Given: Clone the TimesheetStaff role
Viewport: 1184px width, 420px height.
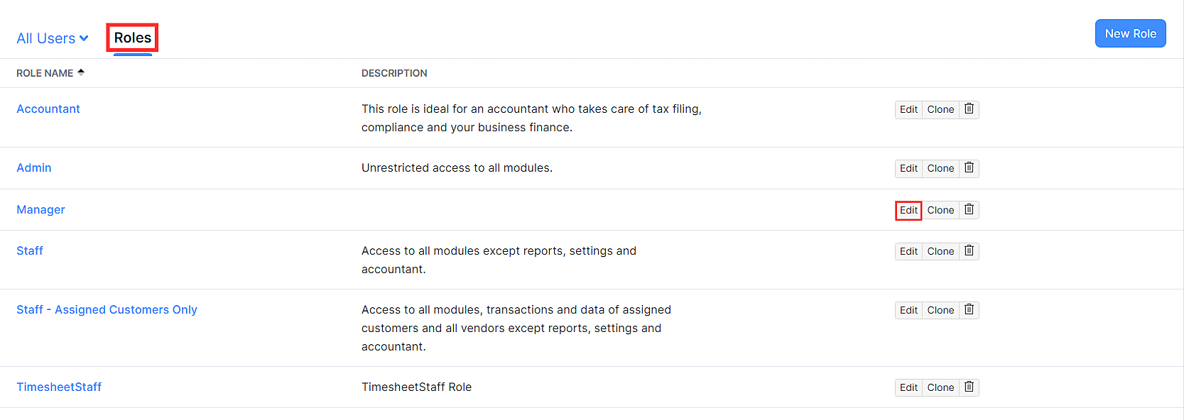Looking at the screenshot, I should 940,387.
